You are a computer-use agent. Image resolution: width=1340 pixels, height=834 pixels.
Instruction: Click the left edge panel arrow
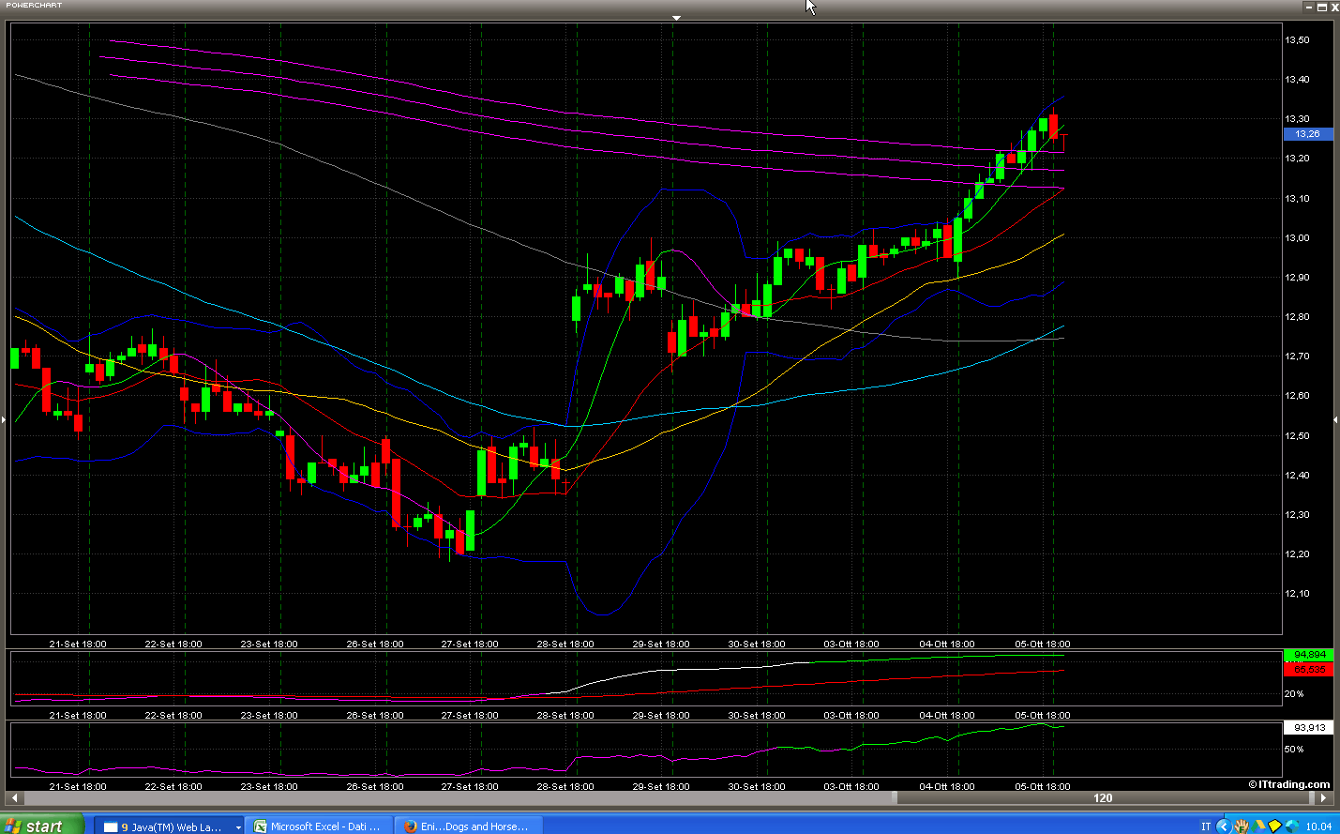pos(4,419)
